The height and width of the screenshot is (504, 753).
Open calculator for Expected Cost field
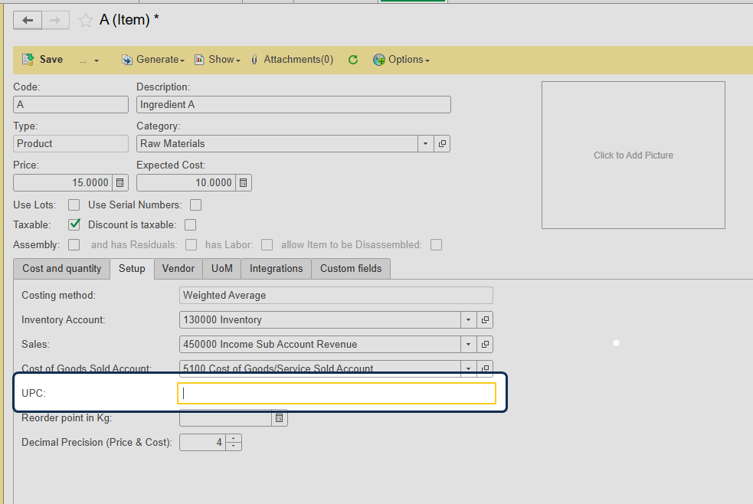243,183
